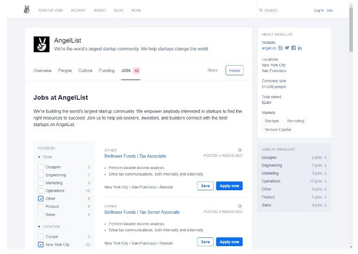The image size is (358, 254).
Task: Open Sales jobs in sidebar list
Action: [294, 206]
